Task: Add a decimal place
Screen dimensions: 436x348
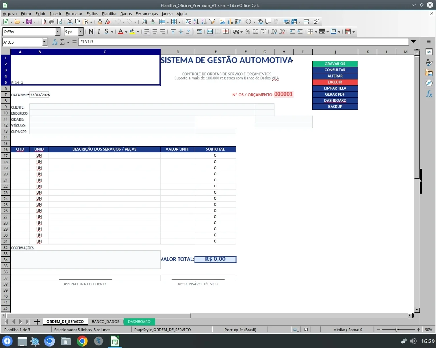Action: pyautogui.click(x=274, y=32)
